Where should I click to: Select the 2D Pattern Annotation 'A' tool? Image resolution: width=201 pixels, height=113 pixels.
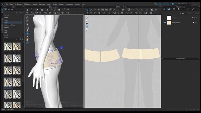[x=141, y=10]
